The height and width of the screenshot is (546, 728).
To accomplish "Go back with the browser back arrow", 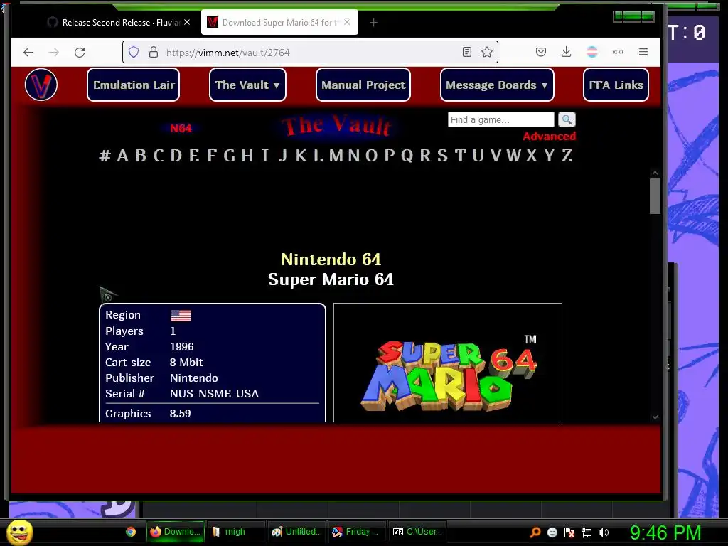I will point(28,52).
